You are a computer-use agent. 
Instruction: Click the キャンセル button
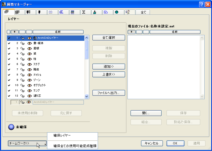point(152,143)
